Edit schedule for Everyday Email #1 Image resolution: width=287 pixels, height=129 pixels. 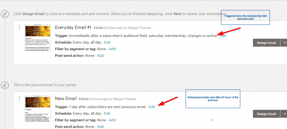click(x=107, y=42)
